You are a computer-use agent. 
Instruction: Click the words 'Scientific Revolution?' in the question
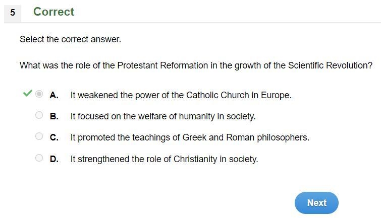tap(330, 65)
